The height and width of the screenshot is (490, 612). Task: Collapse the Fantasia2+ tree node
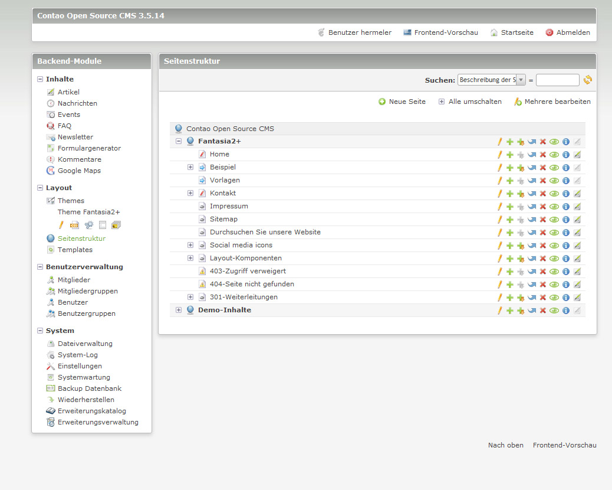click(179, 142)
